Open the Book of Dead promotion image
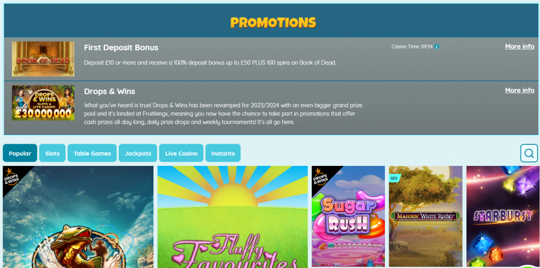 43,59
